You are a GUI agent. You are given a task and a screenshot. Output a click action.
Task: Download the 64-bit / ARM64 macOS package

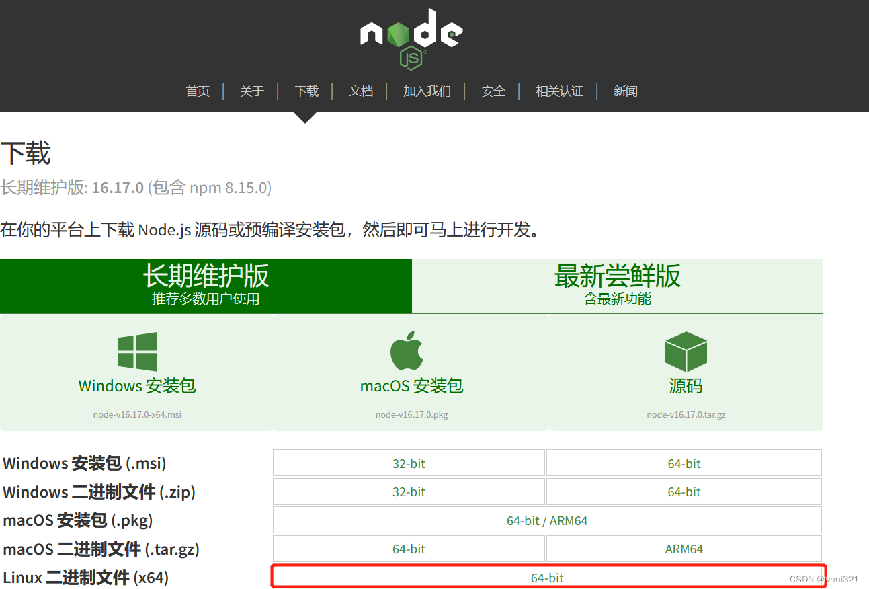546,520
